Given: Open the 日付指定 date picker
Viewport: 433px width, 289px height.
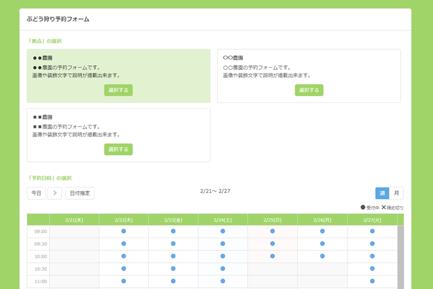Looking at the screenshot, I should (x=80, y=193).
